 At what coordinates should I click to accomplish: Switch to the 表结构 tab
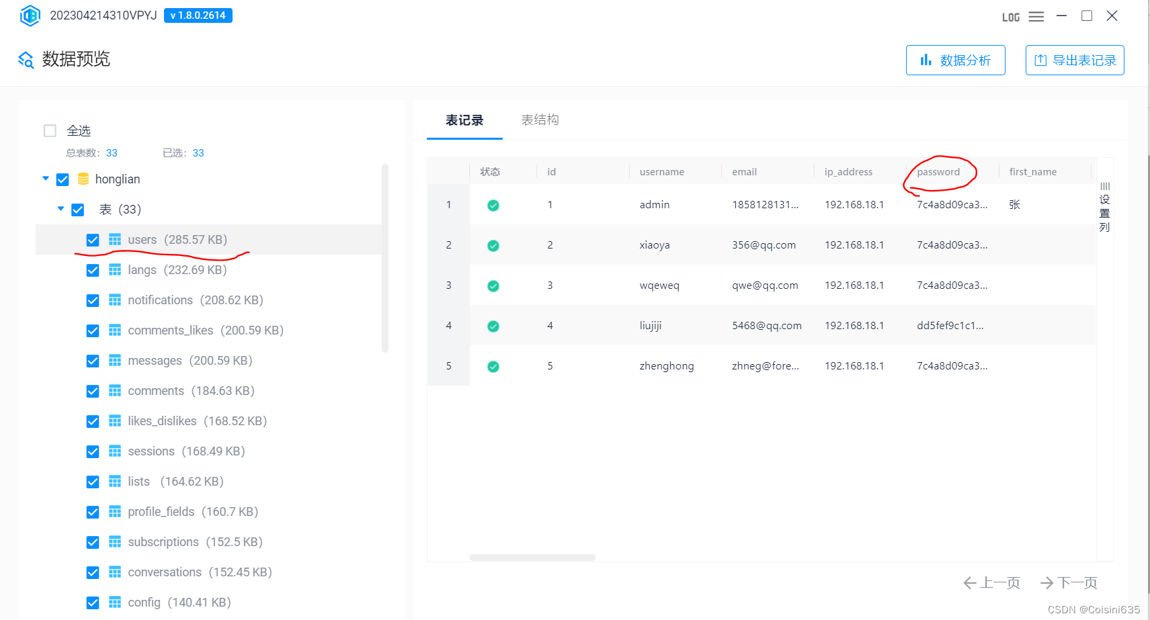click(540, 120)
